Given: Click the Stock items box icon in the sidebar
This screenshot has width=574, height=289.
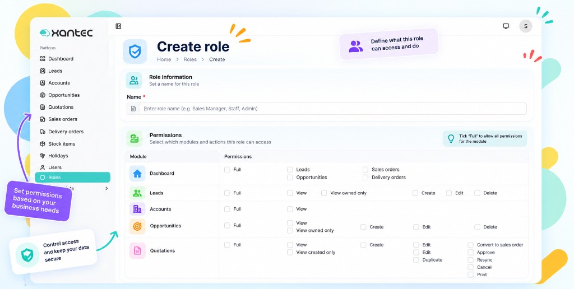Looking at the screenshot, I should (43, 144).
